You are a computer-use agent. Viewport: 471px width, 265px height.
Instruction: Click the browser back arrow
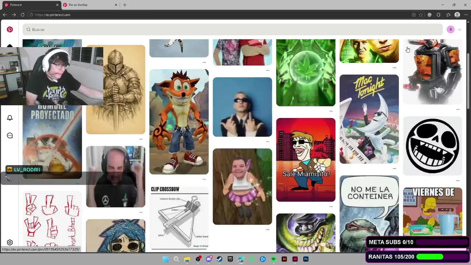(x=5, y=15)
